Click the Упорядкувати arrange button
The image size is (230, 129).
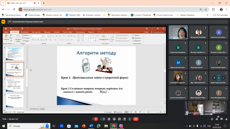104,38
